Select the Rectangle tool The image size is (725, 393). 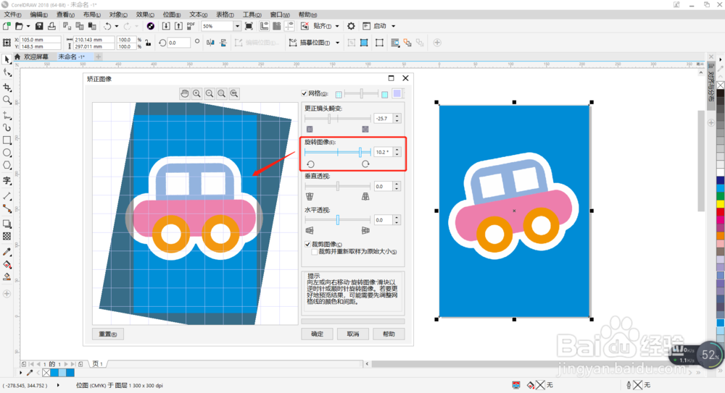tap(7, 140)
